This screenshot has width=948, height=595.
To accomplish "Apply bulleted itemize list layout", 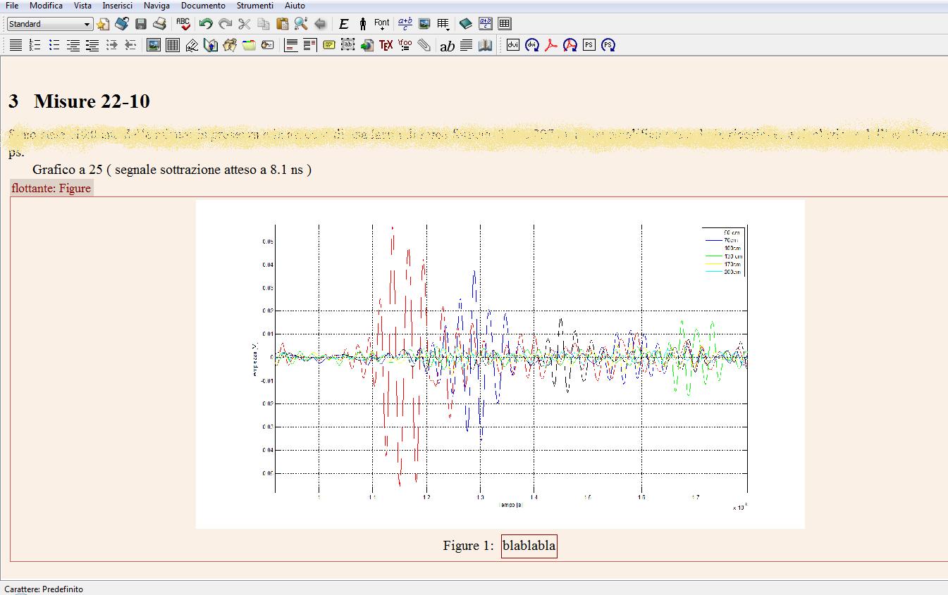I will (54, 45).
